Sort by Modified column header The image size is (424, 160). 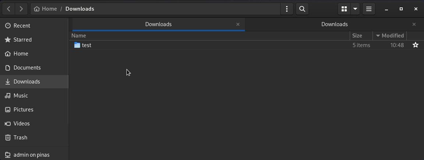pyautogui.click(x=390, y=36)
